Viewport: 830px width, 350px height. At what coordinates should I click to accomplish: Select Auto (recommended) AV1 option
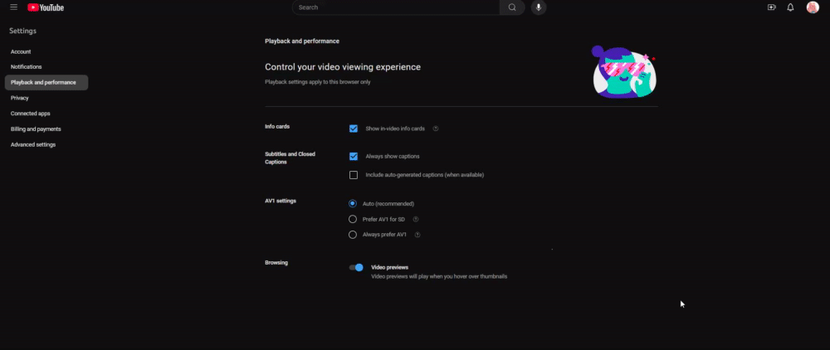[353, 203]
